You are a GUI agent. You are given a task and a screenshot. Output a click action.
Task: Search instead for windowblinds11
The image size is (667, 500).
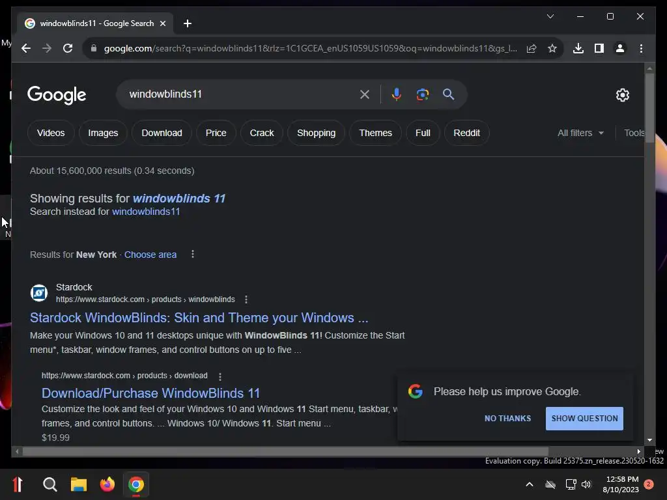(146, 212)
